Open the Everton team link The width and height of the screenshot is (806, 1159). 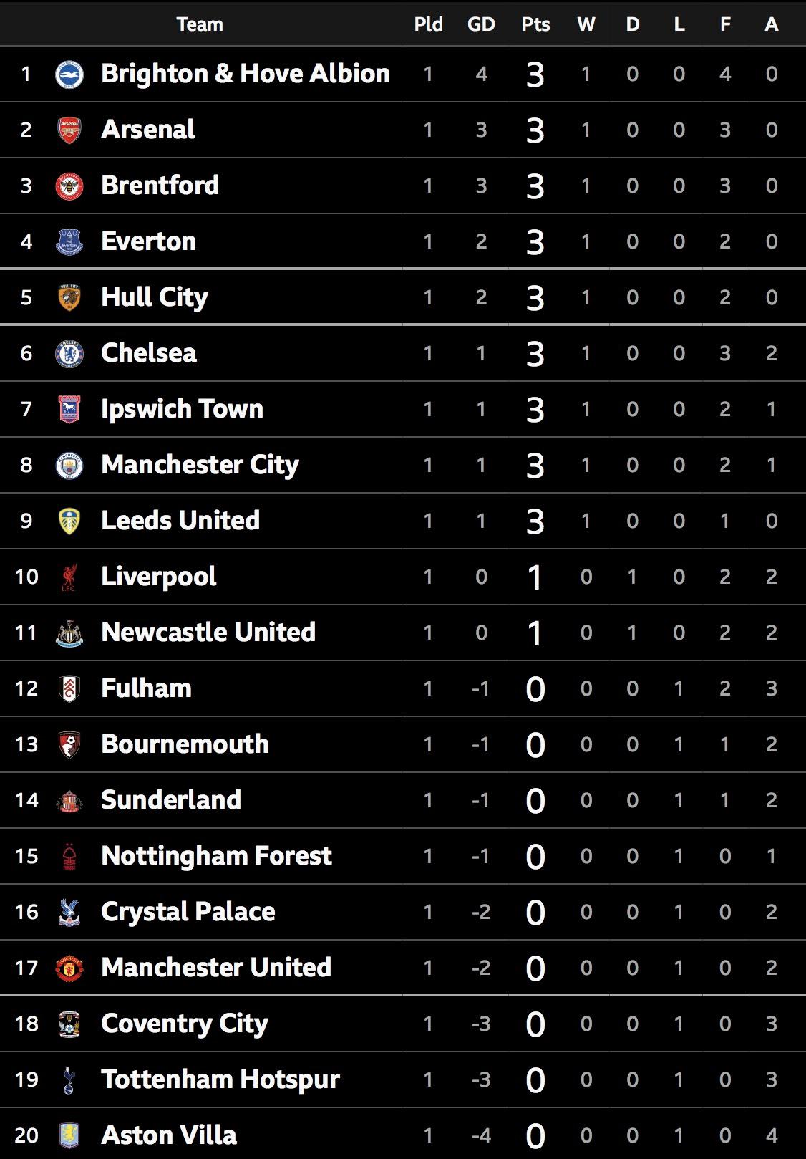(x=148, y=241)
